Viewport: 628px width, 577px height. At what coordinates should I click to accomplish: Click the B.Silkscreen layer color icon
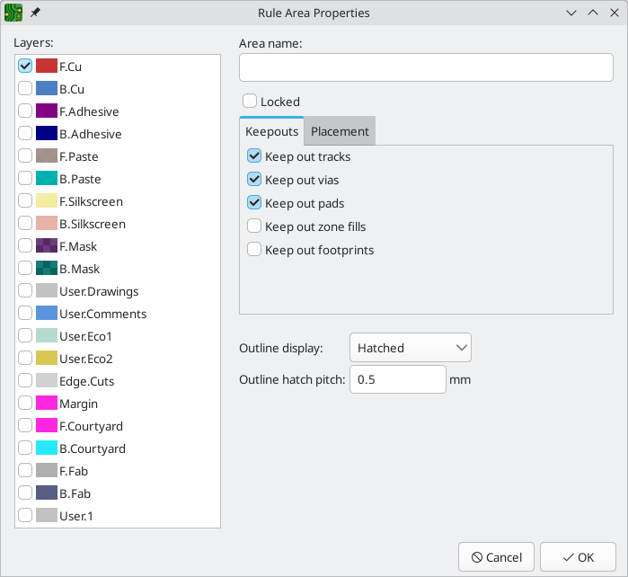pyautogui.click(x=47, y=224)
